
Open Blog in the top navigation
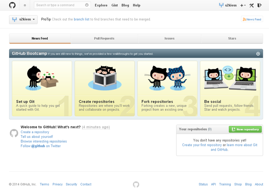pyautogui.click(x=125, y=5)
